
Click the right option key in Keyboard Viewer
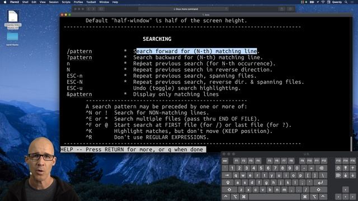pos(314,197)
